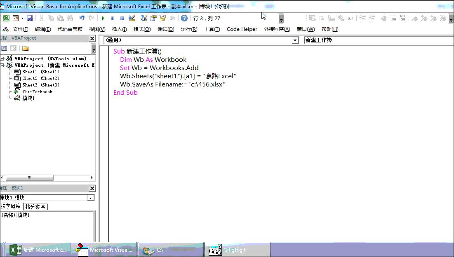Open VBA Help question mark icon
454x257 pixels.
[x=184, y=18]
